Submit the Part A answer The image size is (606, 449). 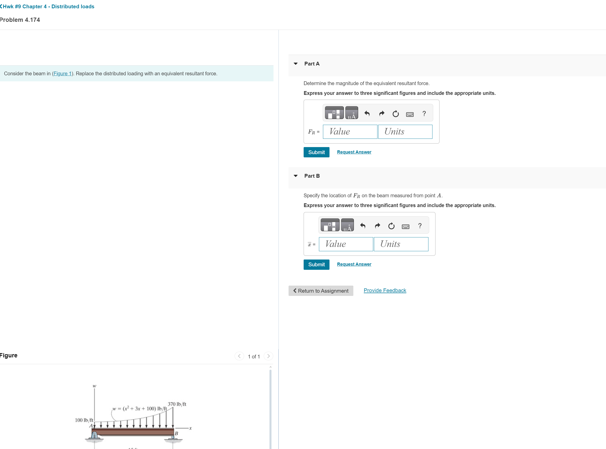(316, 152)
